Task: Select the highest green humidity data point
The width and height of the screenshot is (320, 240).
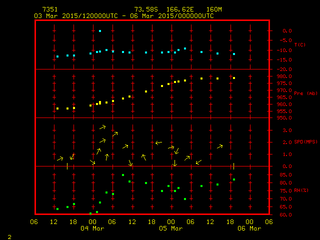Action: [123, 175]
